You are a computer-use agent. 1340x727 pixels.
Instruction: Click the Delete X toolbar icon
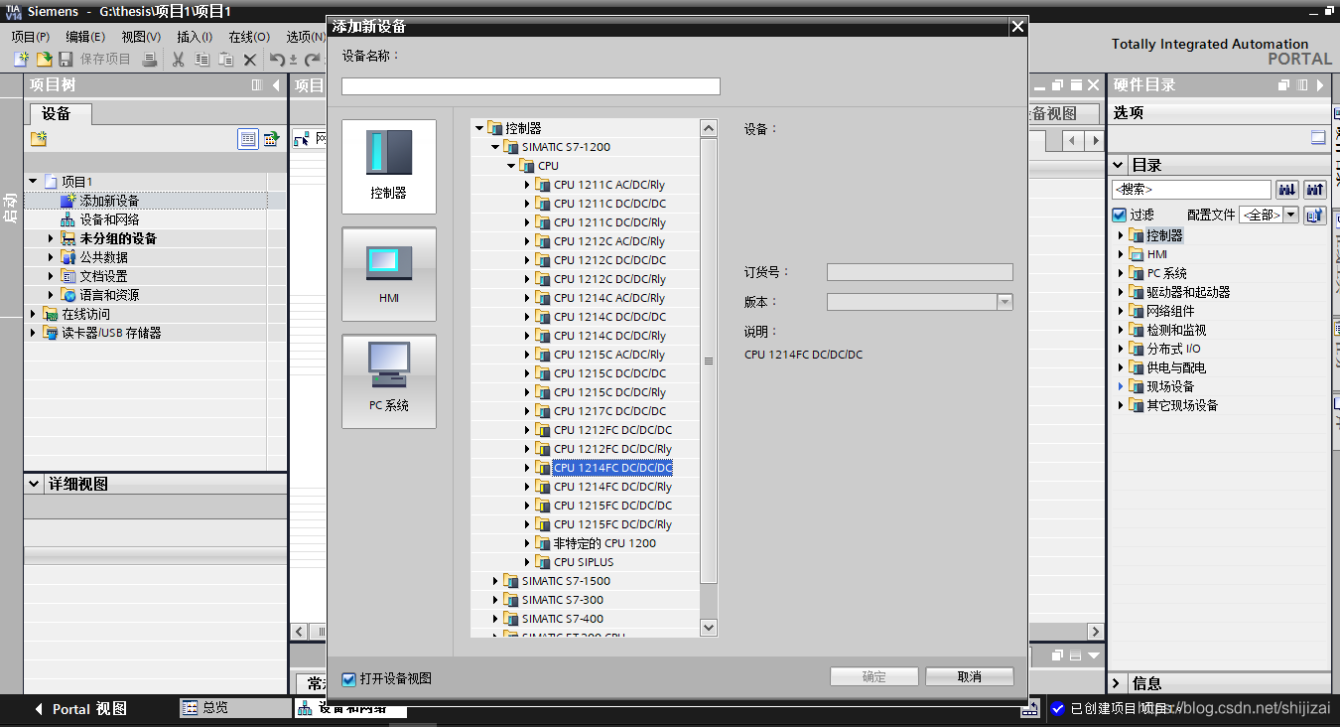click(x=250, y=60)
